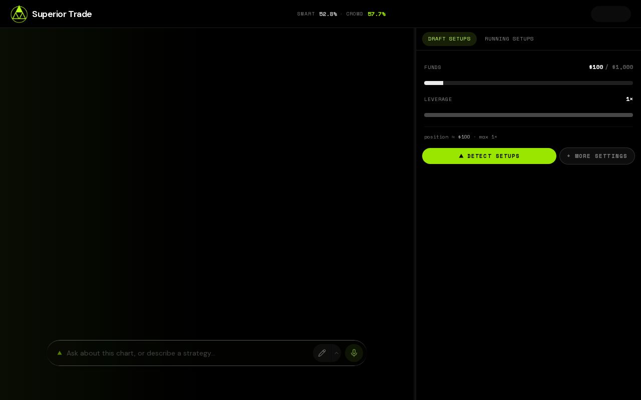Click the Funds slider track
The image size is (641, 400).
pos(528,83)
